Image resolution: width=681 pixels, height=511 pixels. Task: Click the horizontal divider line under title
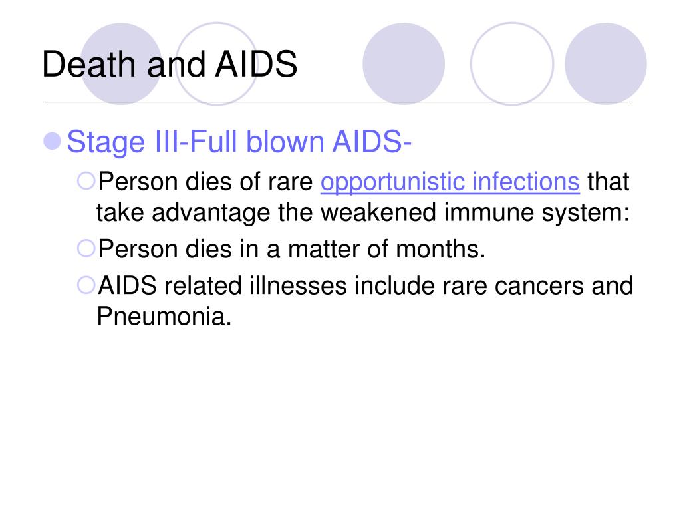click(337, 102)
